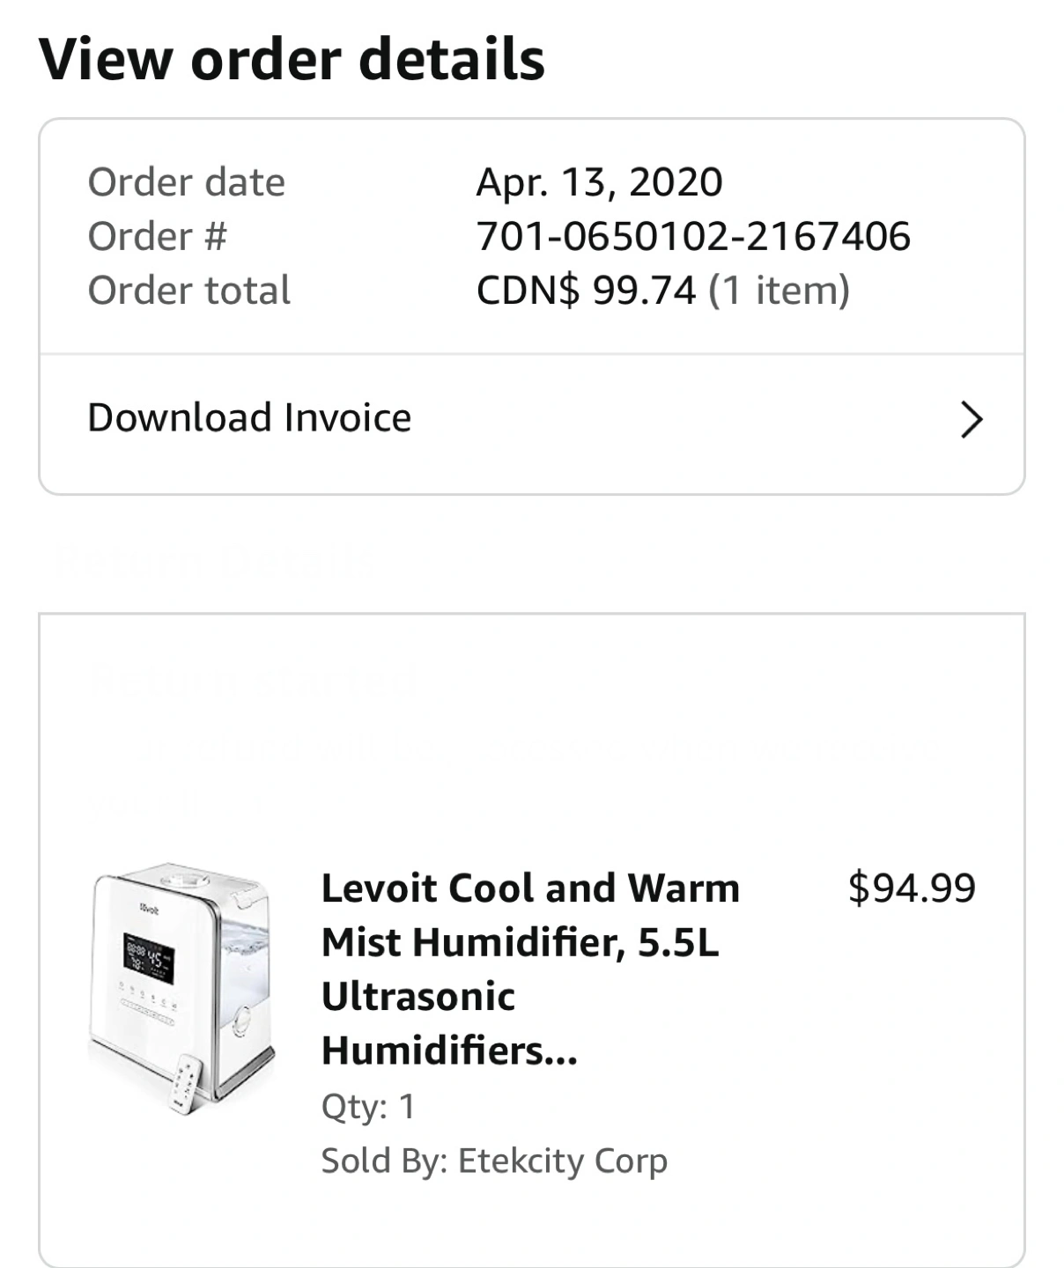Tap the View order details heading

(292, 59)
